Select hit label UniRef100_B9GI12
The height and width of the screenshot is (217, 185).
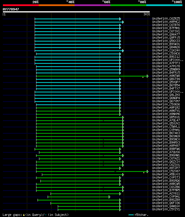coord(166,57)
